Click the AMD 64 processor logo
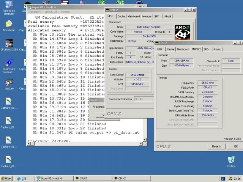 [182, 33]
